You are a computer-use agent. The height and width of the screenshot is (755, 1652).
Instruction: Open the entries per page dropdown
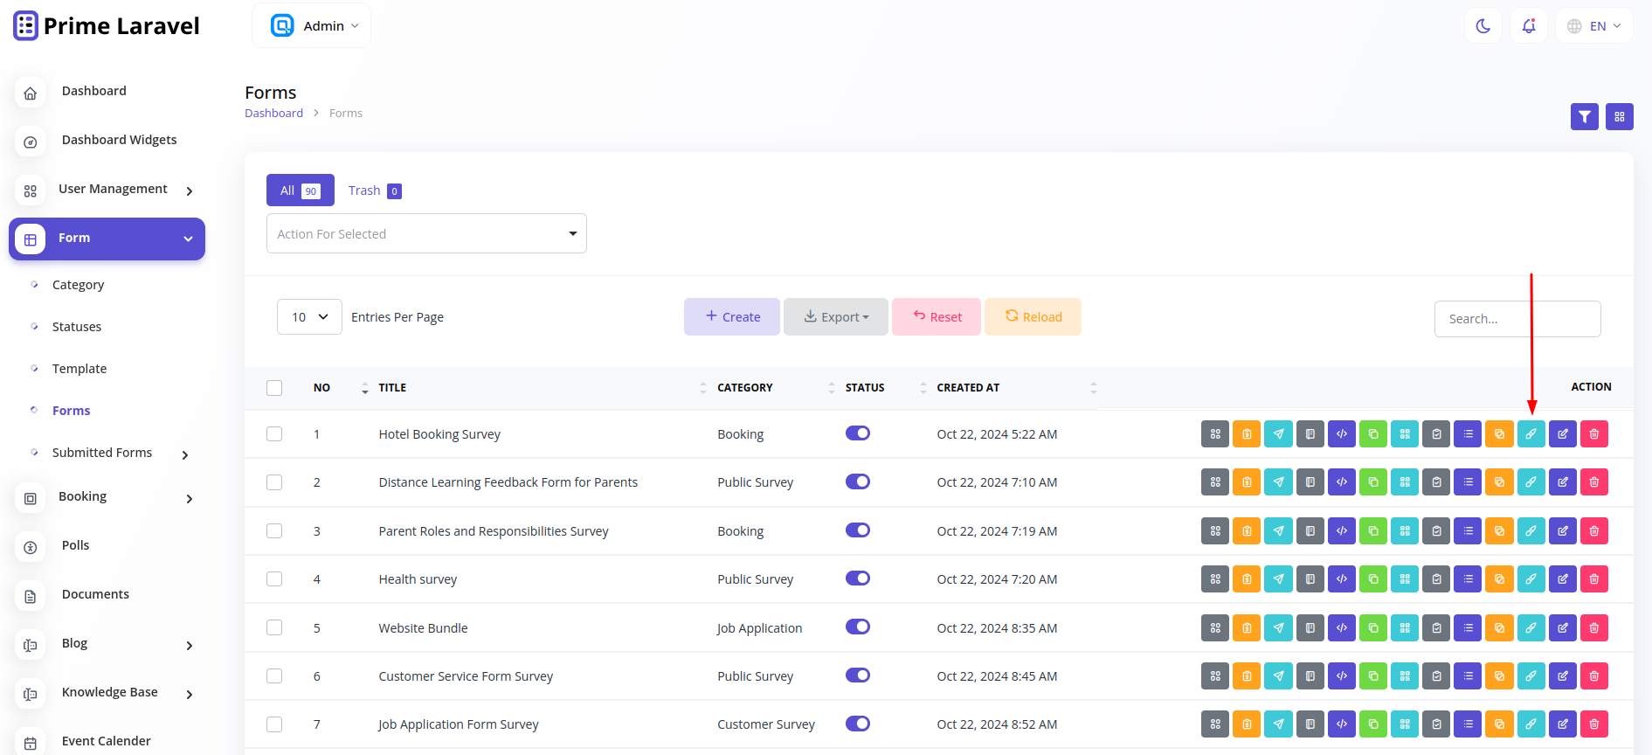[309, 317]
